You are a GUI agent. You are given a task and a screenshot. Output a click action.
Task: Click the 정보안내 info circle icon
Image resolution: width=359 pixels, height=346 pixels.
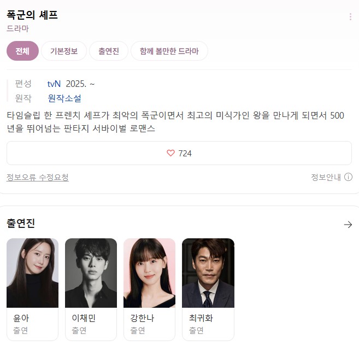pos(348,177)
